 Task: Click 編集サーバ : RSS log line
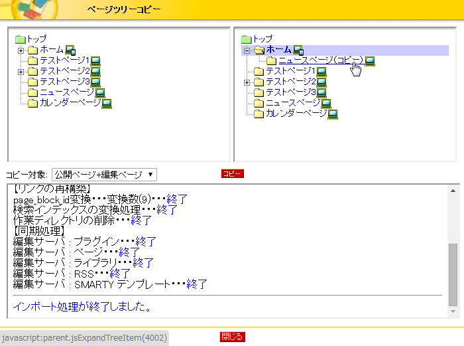(72, 274)
